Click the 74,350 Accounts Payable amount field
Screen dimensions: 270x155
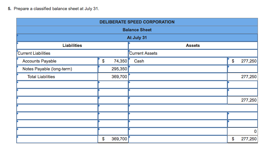pyautogui.click(x=113, y=61)
